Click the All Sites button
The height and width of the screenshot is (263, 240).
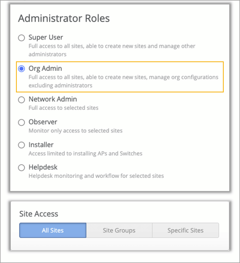(53, 230)
